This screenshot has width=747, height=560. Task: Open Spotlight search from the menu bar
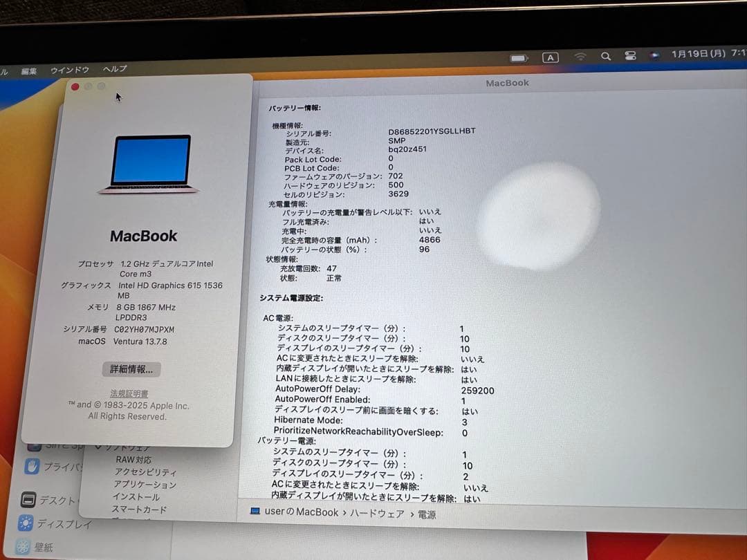pos(605,56)
